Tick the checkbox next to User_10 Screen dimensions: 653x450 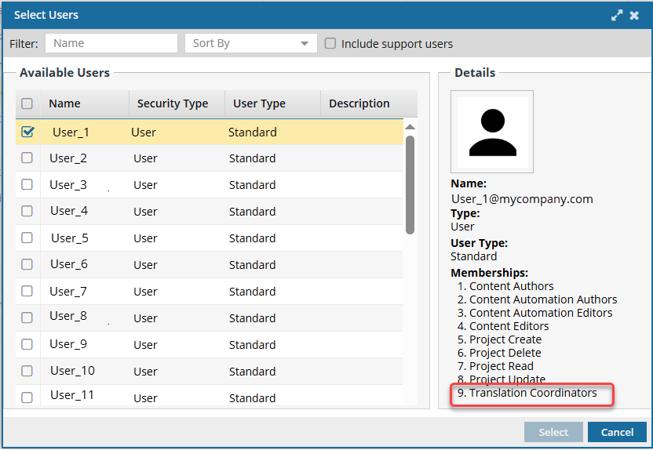pos(27,371)
